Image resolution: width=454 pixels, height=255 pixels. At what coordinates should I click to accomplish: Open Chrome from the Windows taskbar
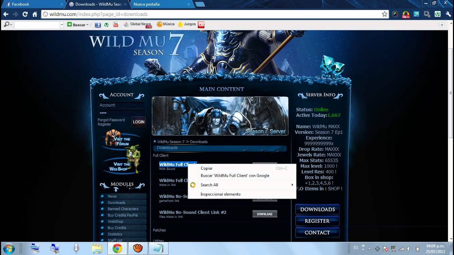(117, 248)
